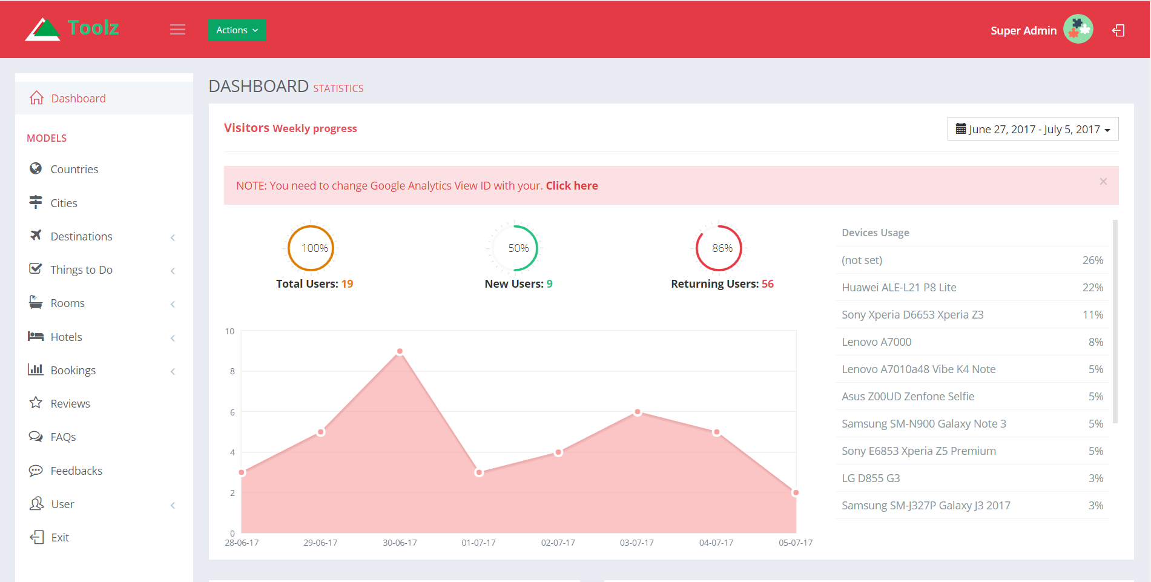Image resolution: width=1151 pixels, height=582 pixels.
Task: Dismiss the Google Analytics note alert
Action: [x=1103, y=182]
